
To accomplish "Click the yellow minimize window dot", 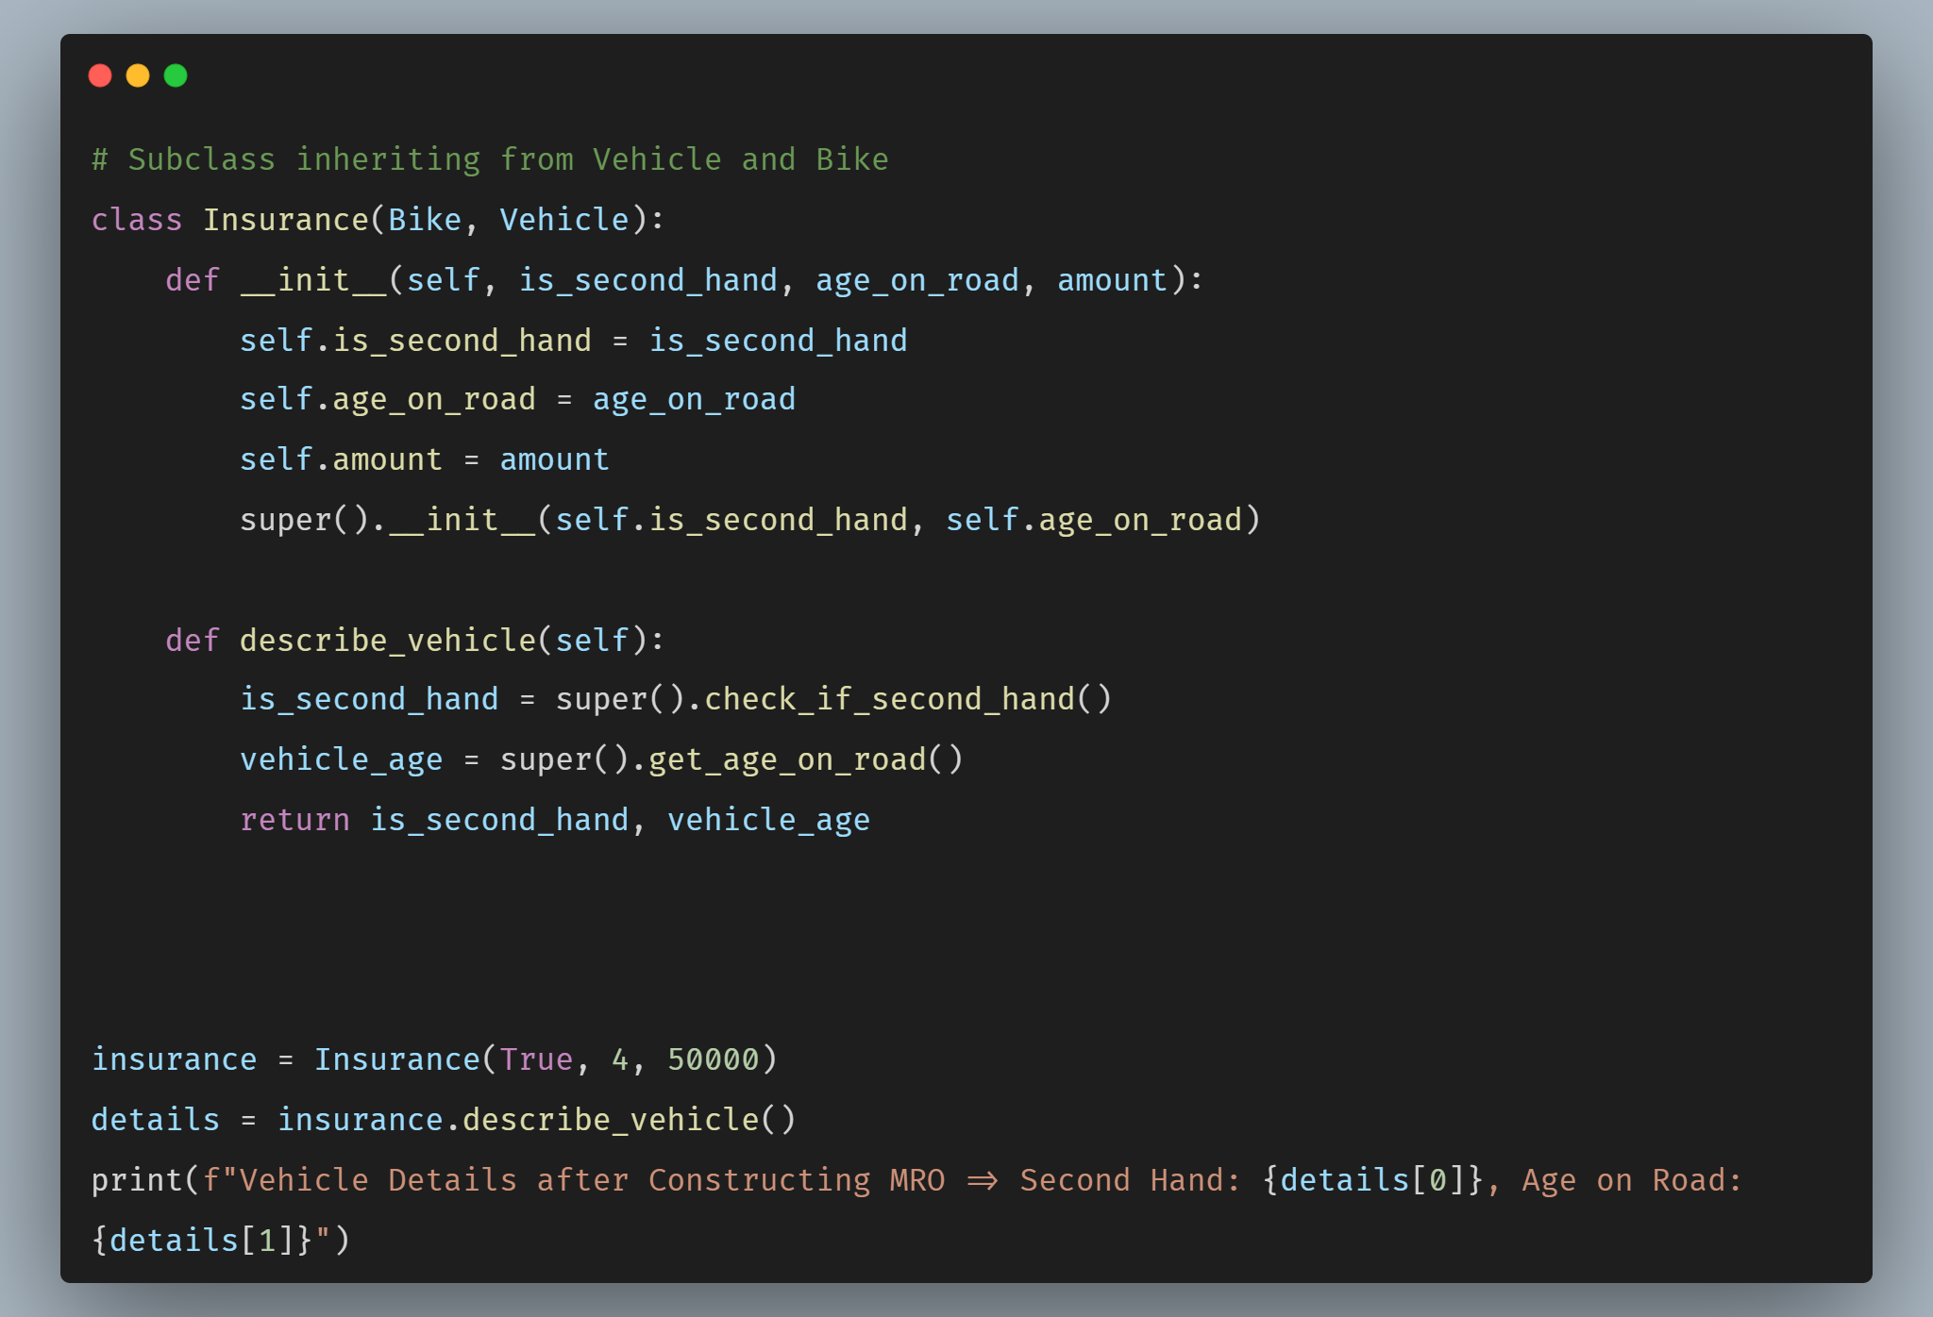I will 138,75.
